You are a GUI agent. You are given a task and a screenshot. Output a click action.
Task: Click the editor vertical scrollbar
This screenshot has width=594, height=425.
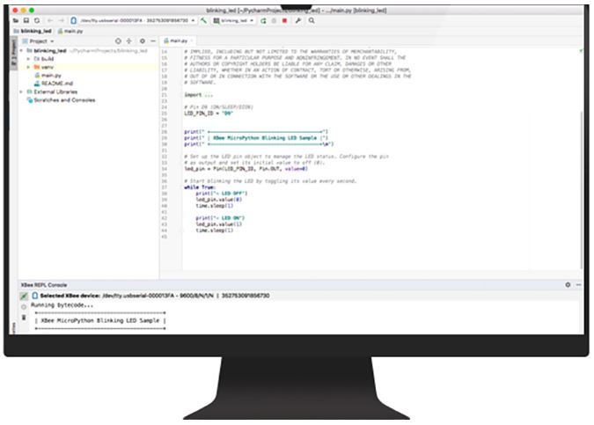[581, 189]
